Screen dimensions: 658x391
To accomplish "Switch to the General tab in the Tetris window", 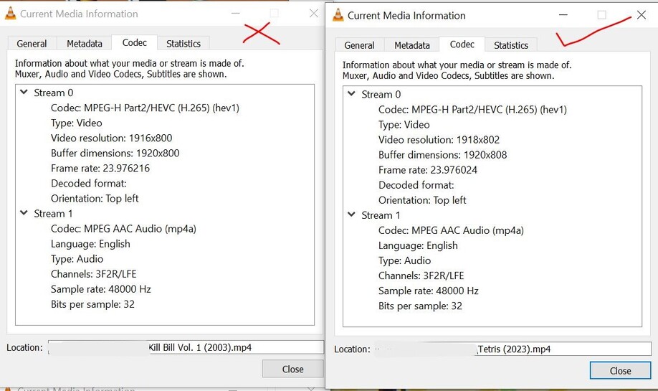I will [359, 45].
